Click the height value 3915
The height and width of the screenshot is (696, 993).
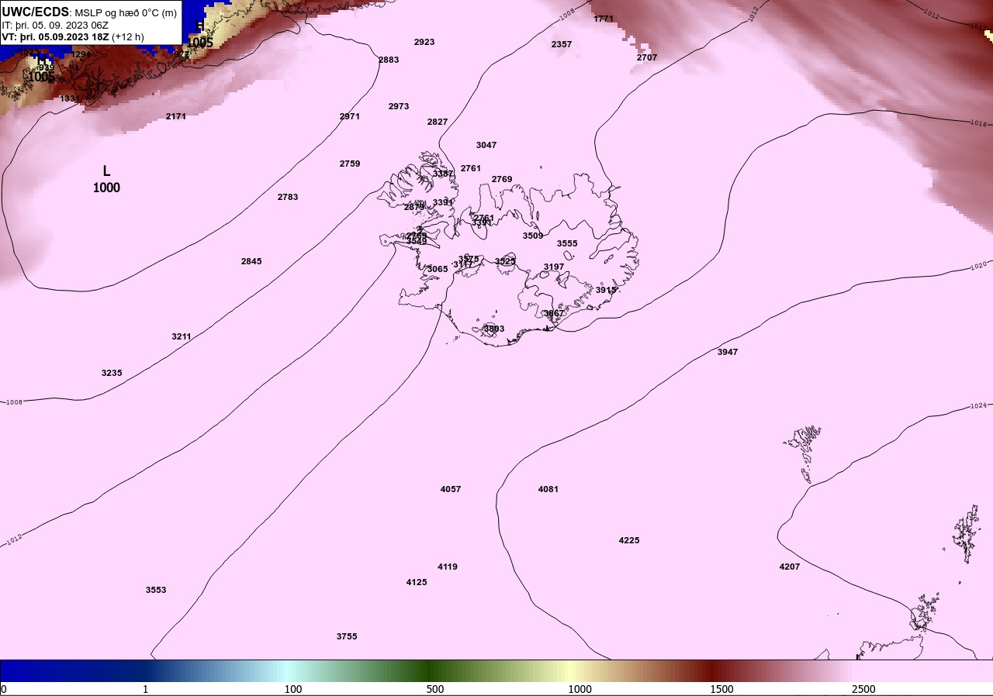(606, 290)
